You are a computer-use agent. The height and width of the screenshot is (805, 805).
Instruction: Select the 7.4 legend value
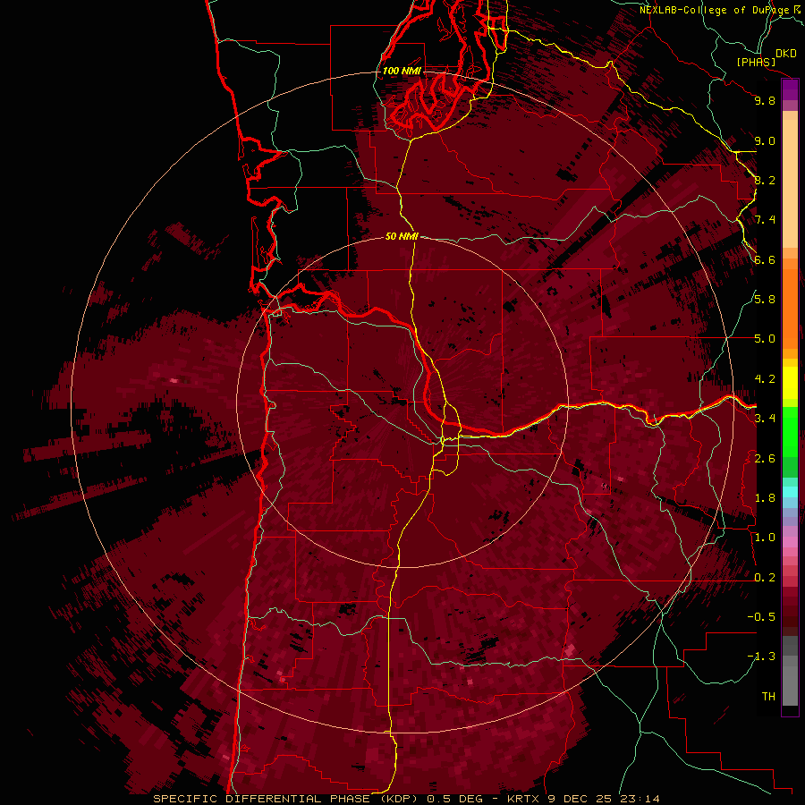(x=765, y=220)
